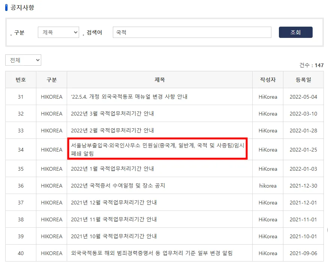
Task: Click row number 35
Action: pos(21,169)
